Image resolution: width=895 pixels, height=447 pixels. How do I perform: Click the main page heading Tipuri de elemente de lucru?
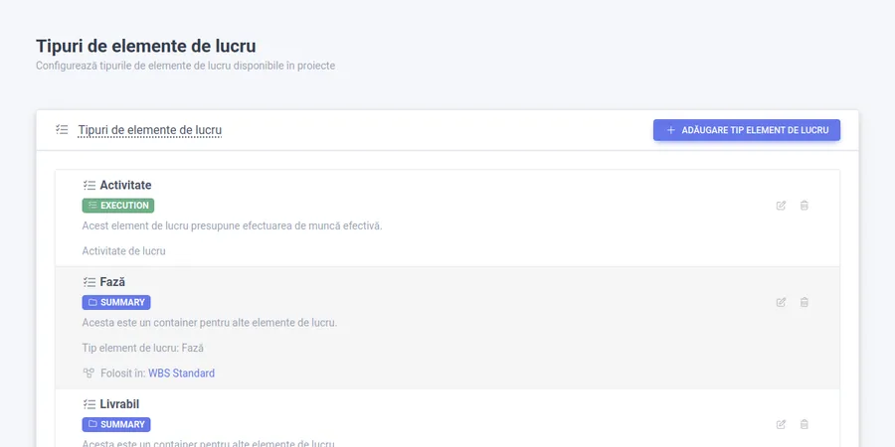point(145,46)
